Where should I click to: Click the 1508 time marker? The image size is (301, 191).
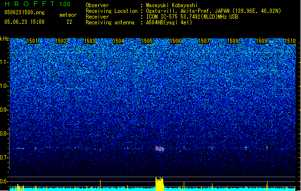(x=233, y=41)
